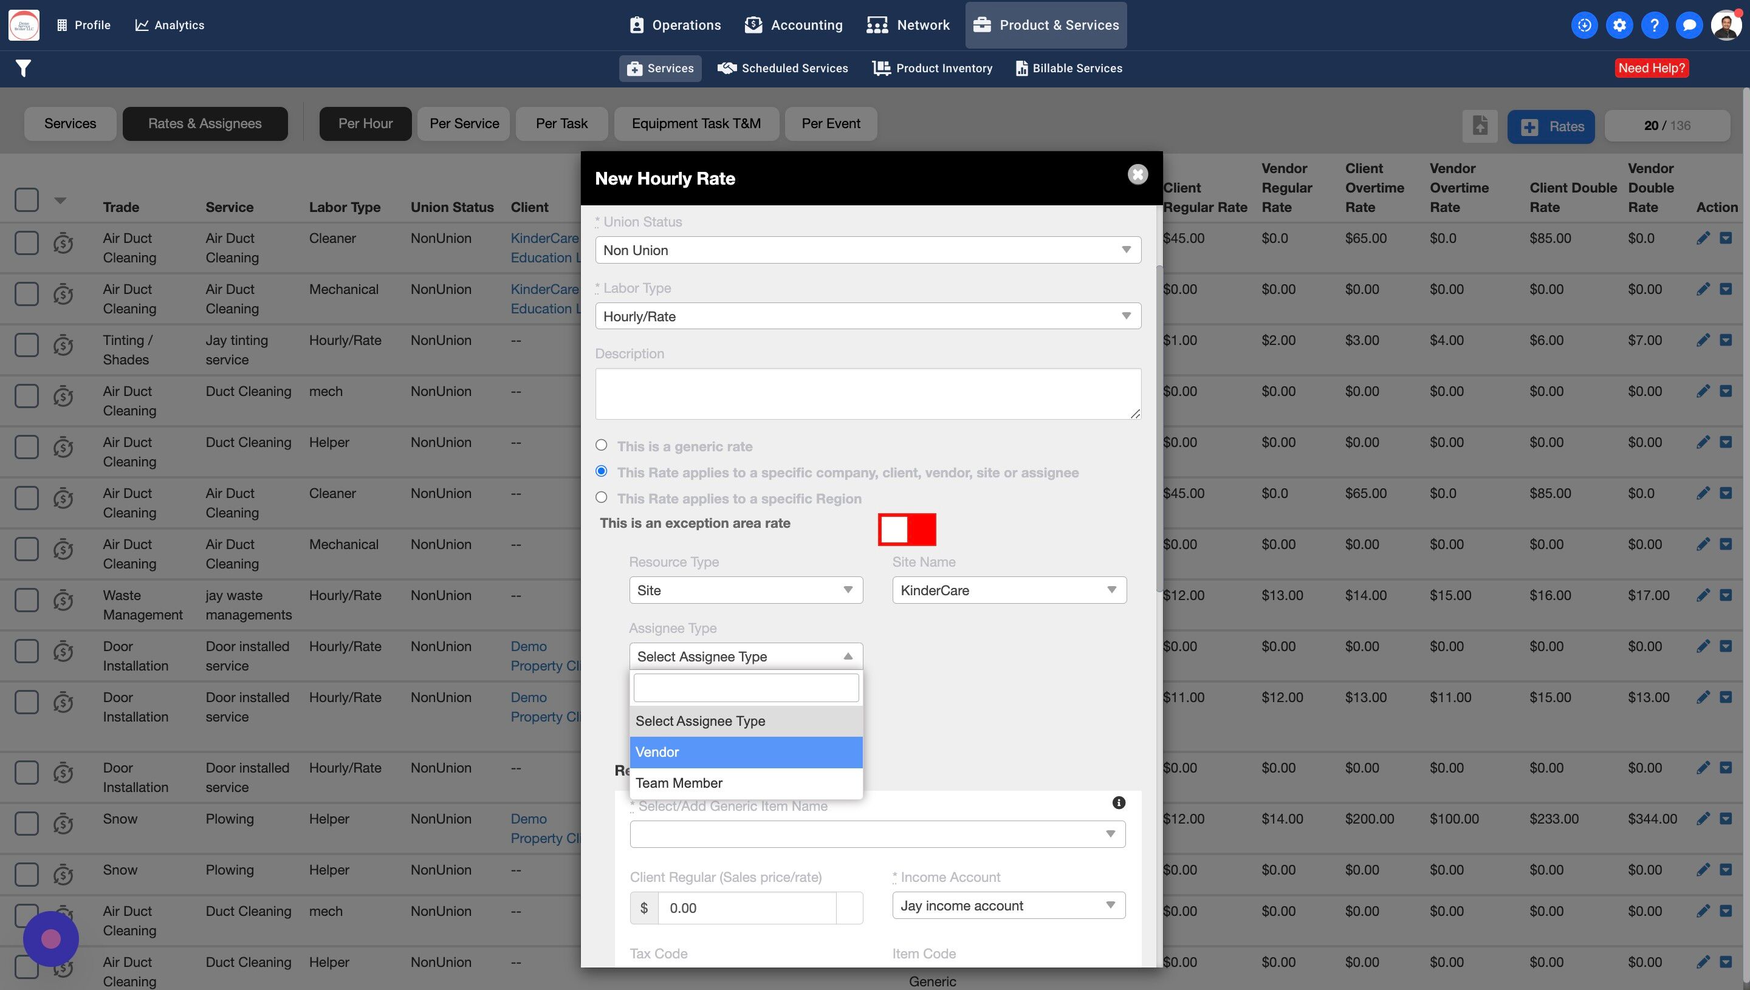Select 'This is a generic rate' radio
Viewport: 1750px width, 990px height.
tap(601, 445)
